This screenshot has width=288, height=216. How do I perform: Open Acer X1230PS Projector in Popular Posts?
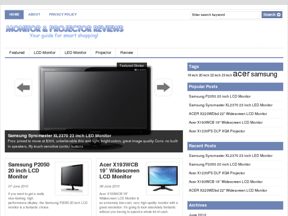pyautogui.click(x=217, y=131)
